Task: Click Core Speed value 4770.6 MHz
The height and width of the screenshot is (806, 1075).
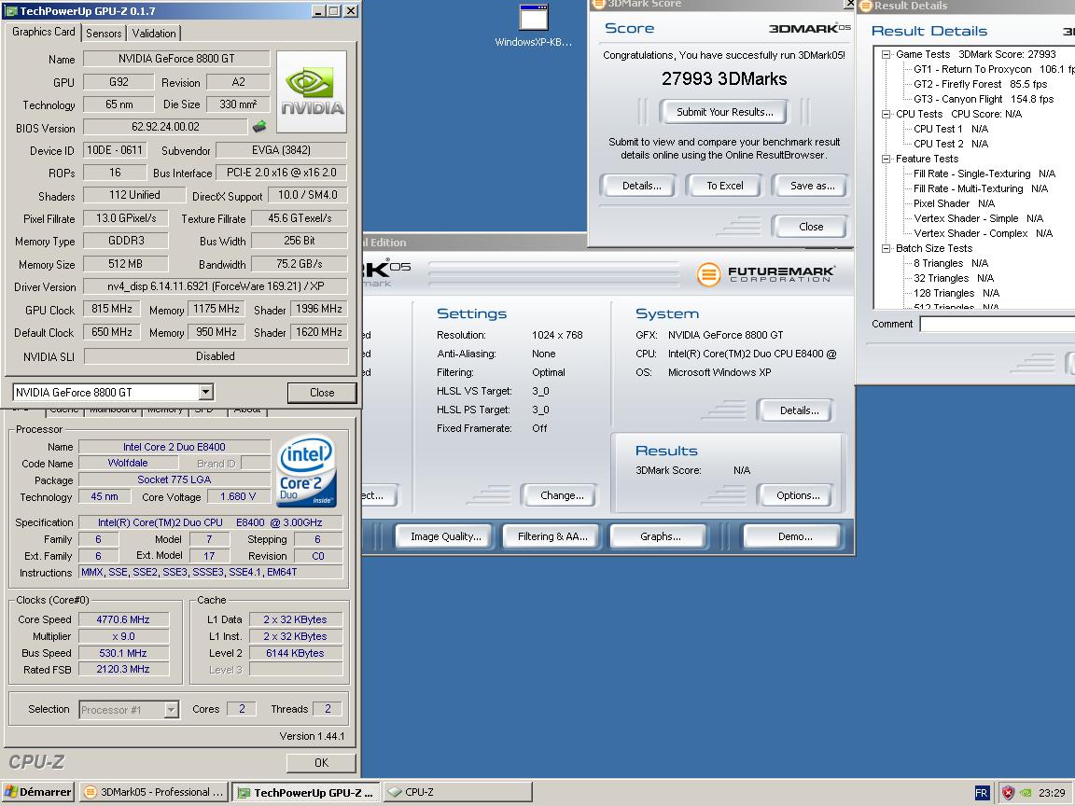Action: click(x=123, y=619)
